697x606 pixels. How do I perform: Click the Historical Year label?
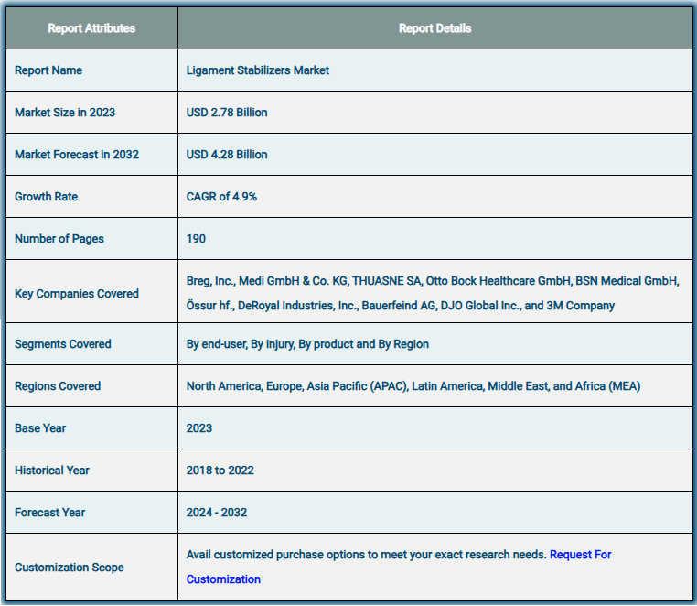tap(52, 471)
